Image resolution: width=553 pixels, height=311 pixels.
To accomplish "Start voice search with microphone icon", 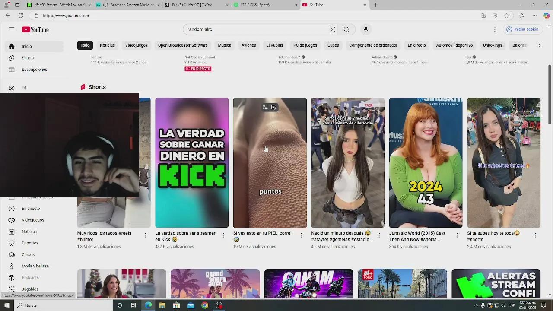I will (x=366, y=29).
